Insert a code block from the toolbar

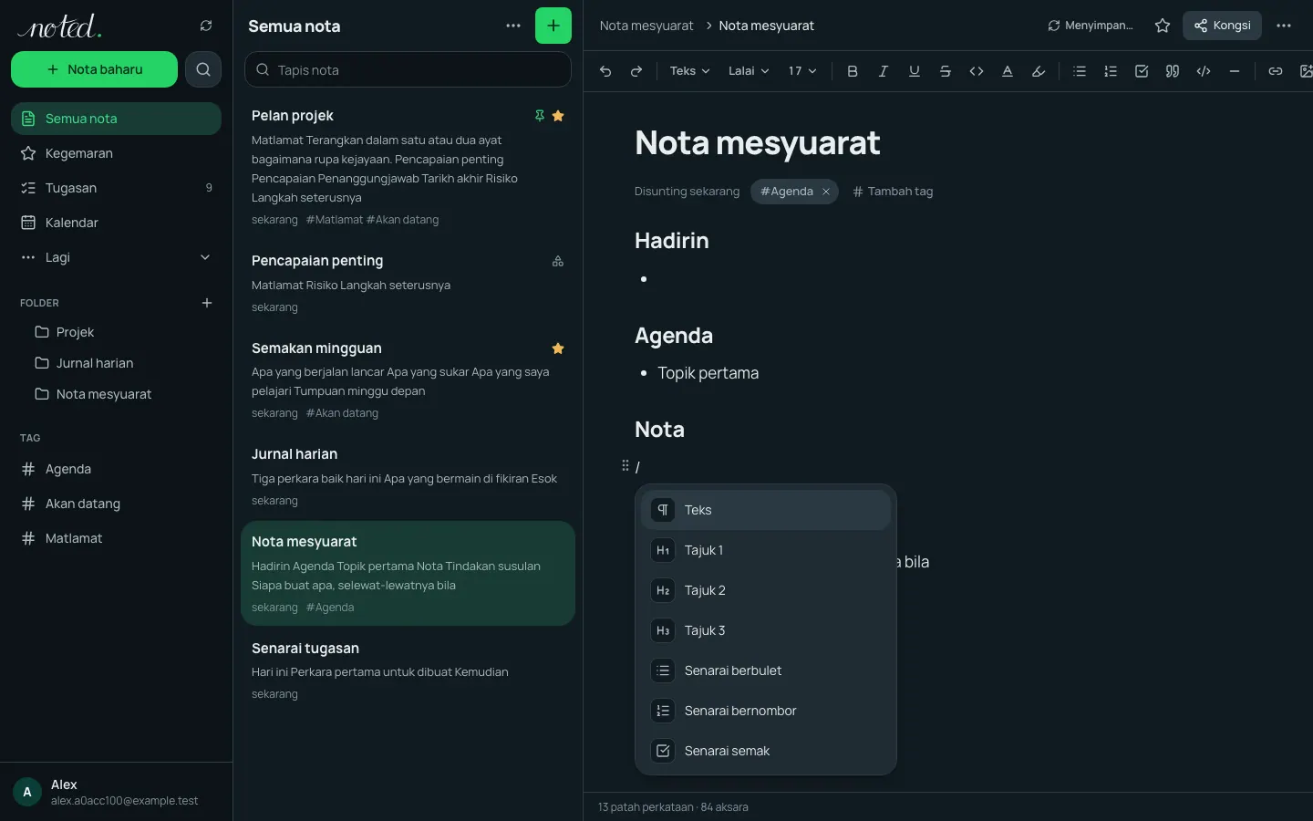(x=1204, y=71)
